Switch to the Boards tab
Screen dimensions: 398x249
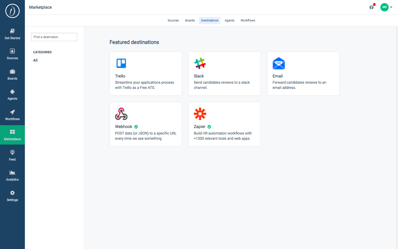(x=190, y=20)
